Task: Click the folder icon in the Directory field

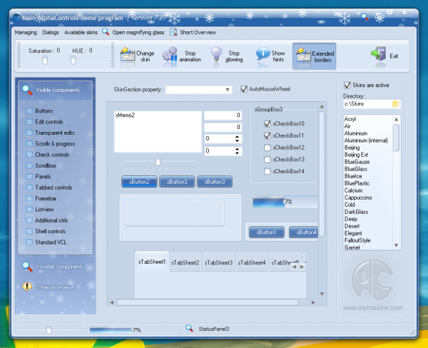Action: point(395,103)
